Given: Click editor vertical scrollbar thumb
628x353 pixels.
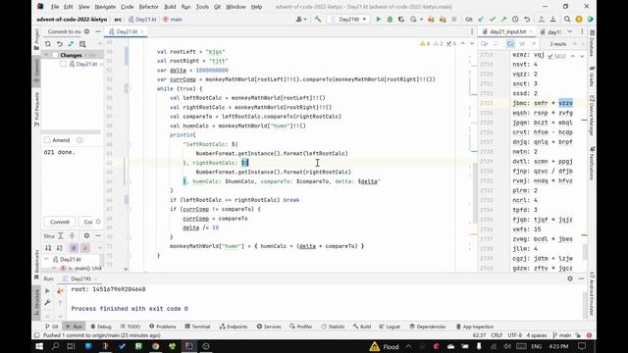Looking at the screenshot, I should [x=475, y=193].
